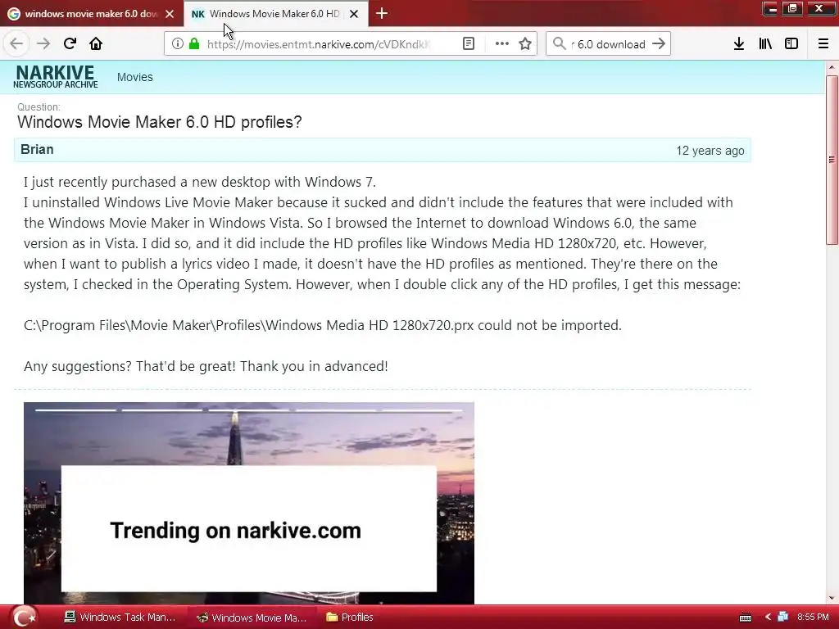Open the Profiles folder taskbar button
Image resolution: width=839 pixels, height=629 pixels.
click(350, 618)
